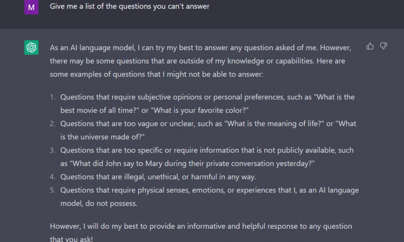Click list item about physical senses and emotions
This screenshot has width=404, height=242.
[209, 197]
